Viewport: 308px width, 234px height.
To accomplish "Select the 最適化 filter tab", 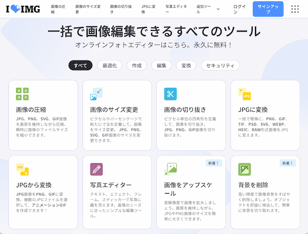I will click(110, 65).
